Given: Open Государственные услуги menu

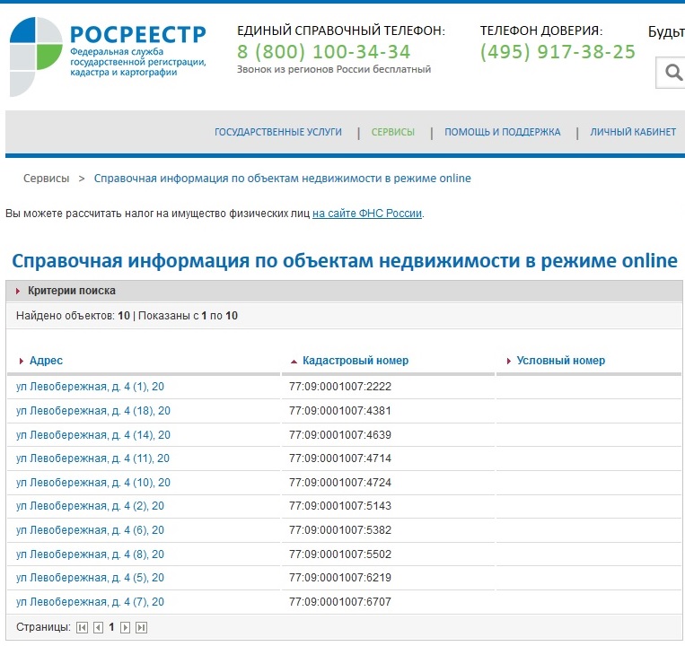Looking at the screenshot, I should (277, 132).
